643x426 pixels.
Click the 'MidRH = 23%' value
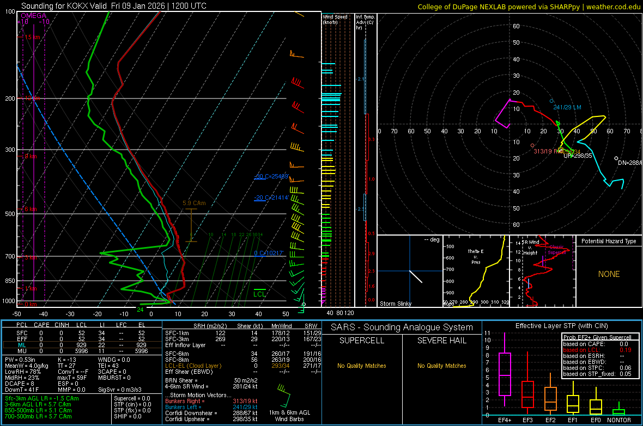pos(22,378)
